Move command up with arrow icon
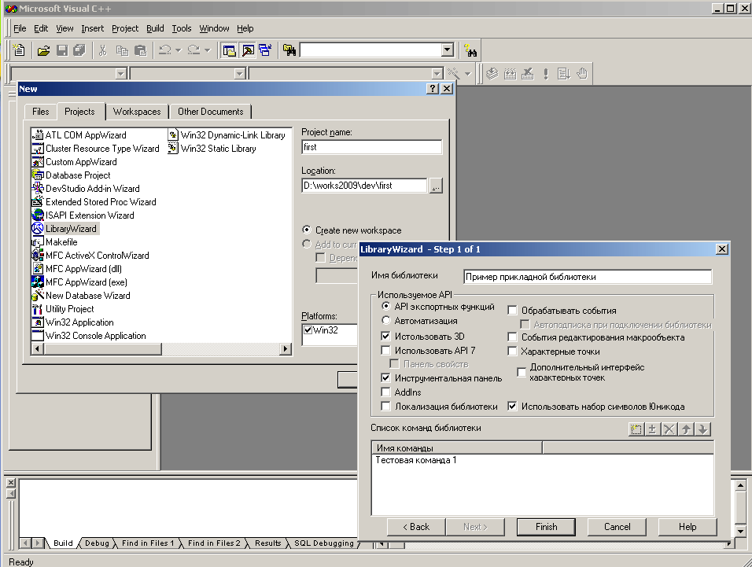The width and height of the screenshot is (752, 567). click(x=686, y=429)
